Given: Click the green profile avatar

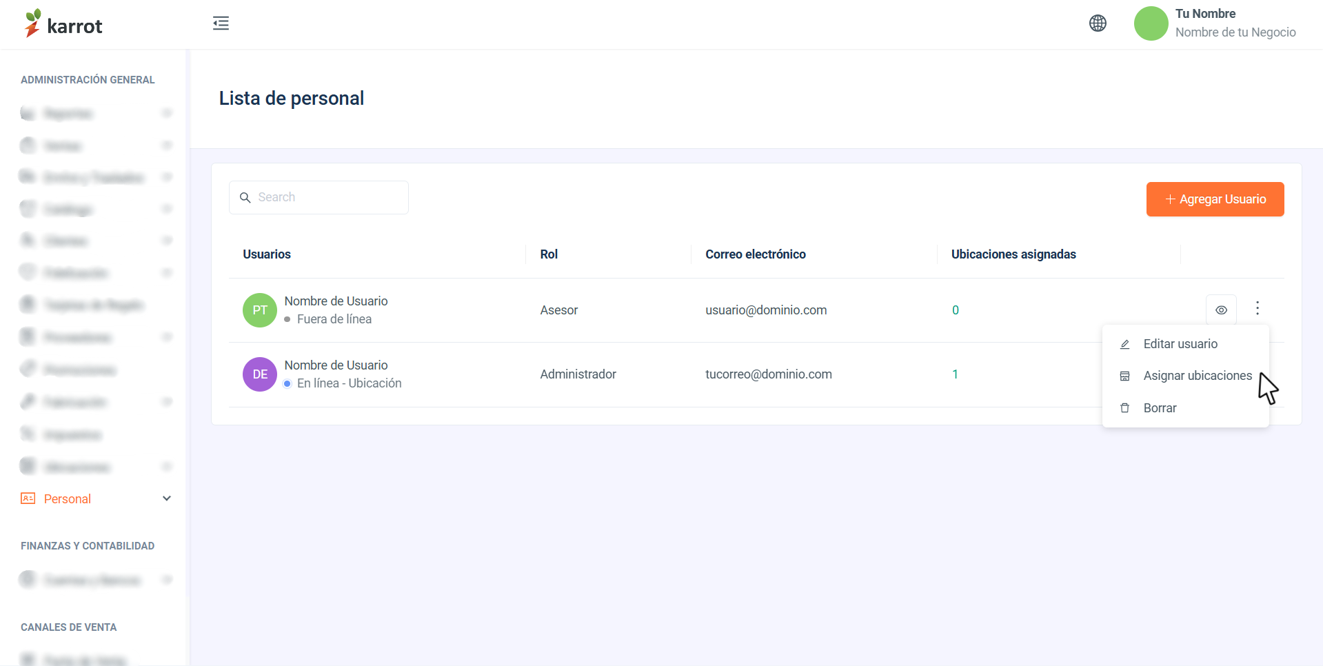Looking at the screenshot, I should pyautogui.click(x=1151, y=23).
